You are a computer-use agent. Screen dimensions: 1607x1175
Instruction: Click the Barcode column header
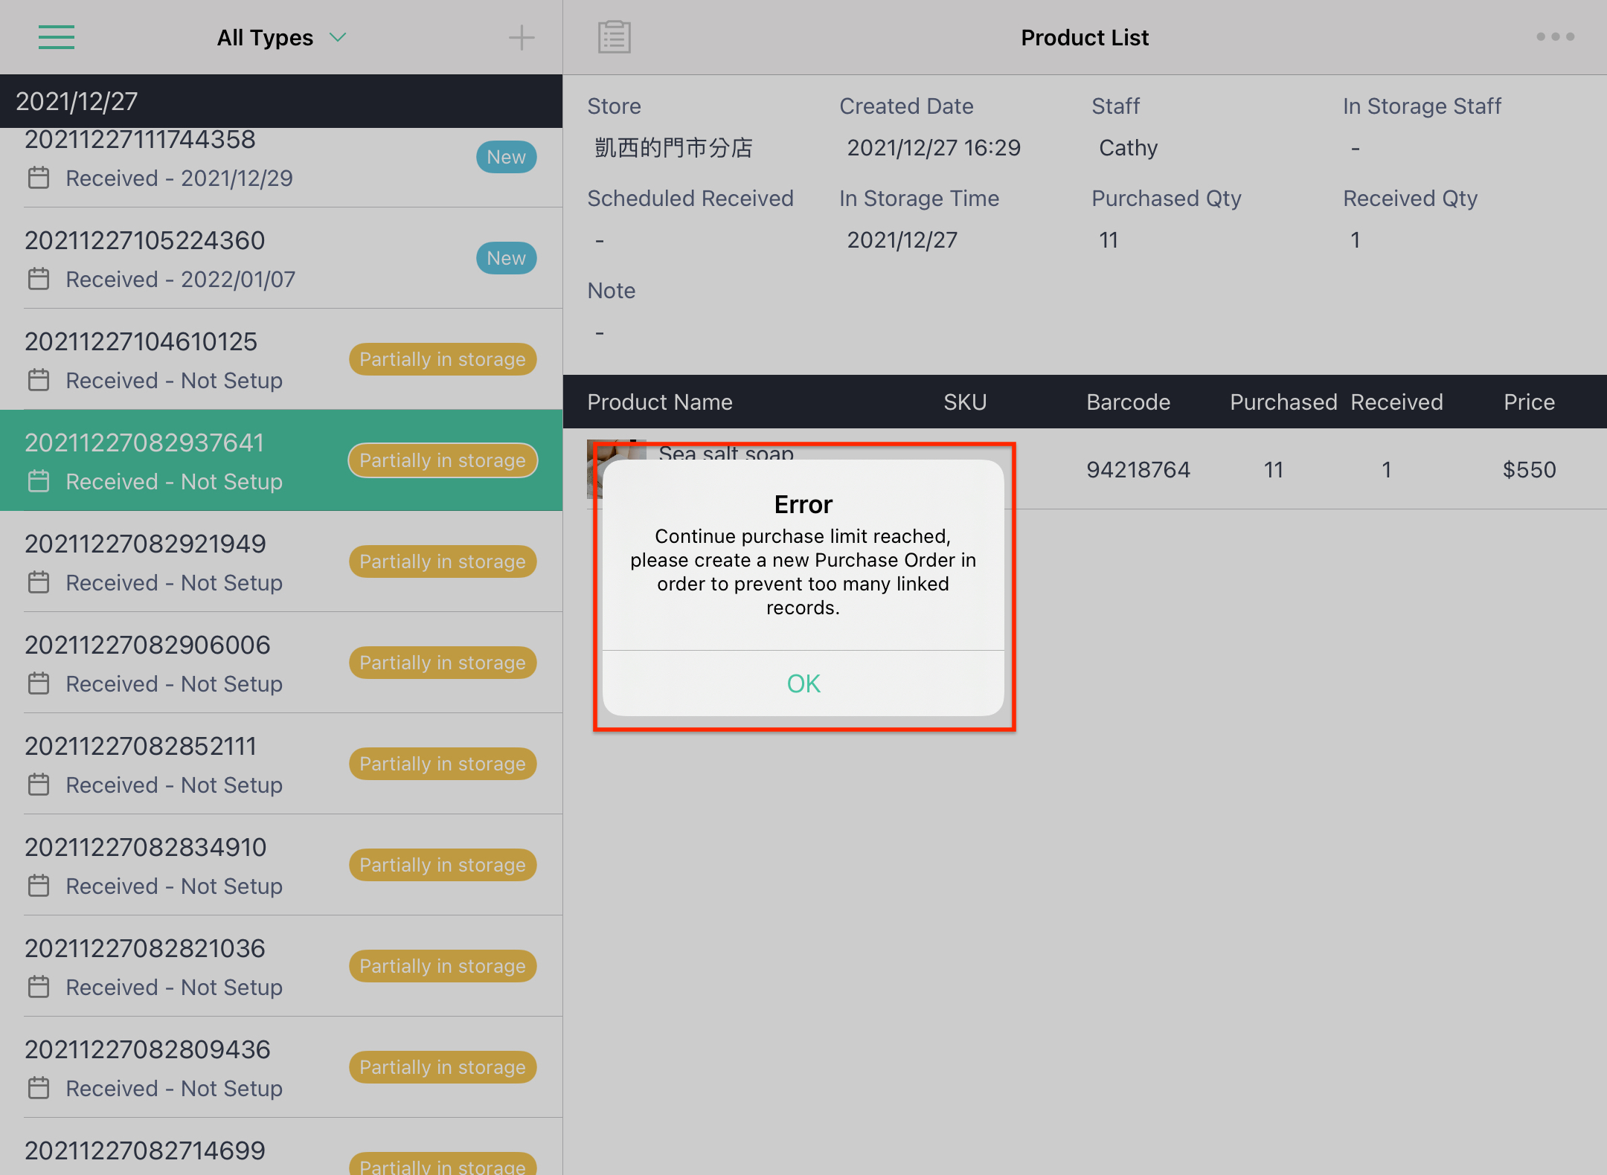(1128, 402)
